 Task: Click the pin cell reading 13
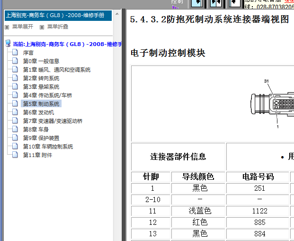point(151,234)
